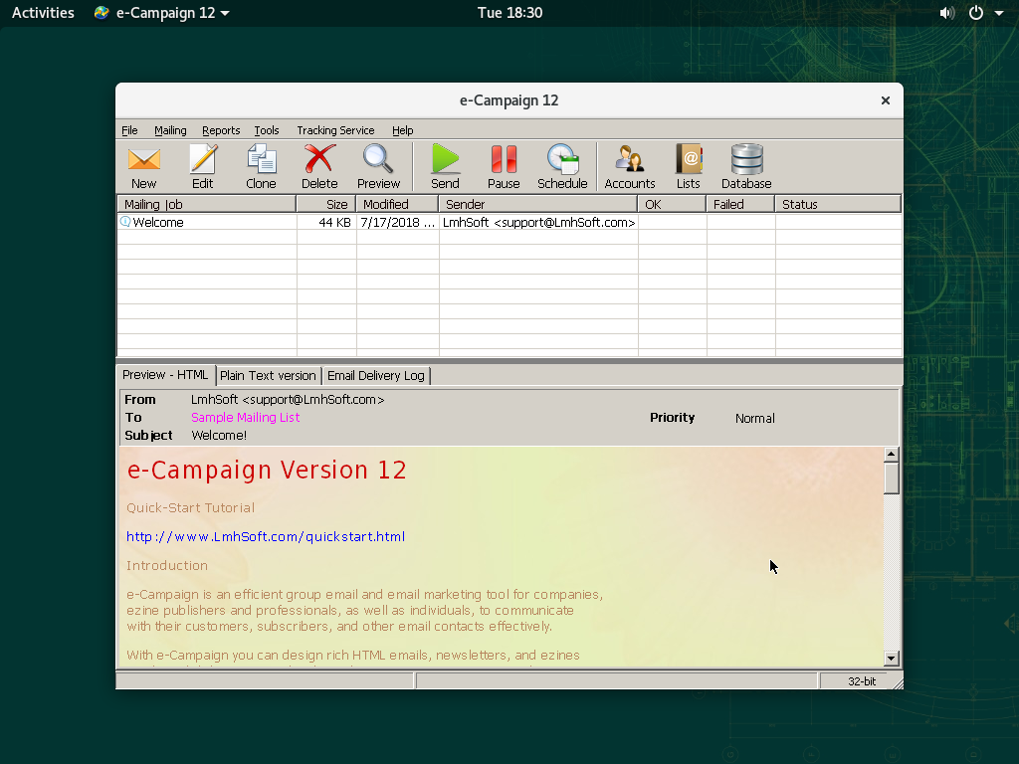1019x764 pixels.
Task: Open the Help menu
Action: click(402, 130)
